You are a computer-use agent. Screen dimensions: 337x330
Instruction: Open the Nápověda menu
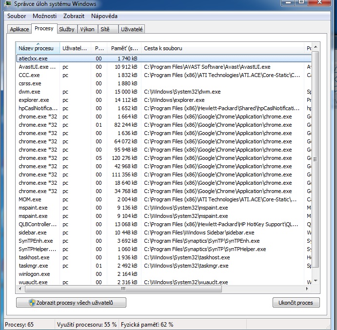pos(104,16)
